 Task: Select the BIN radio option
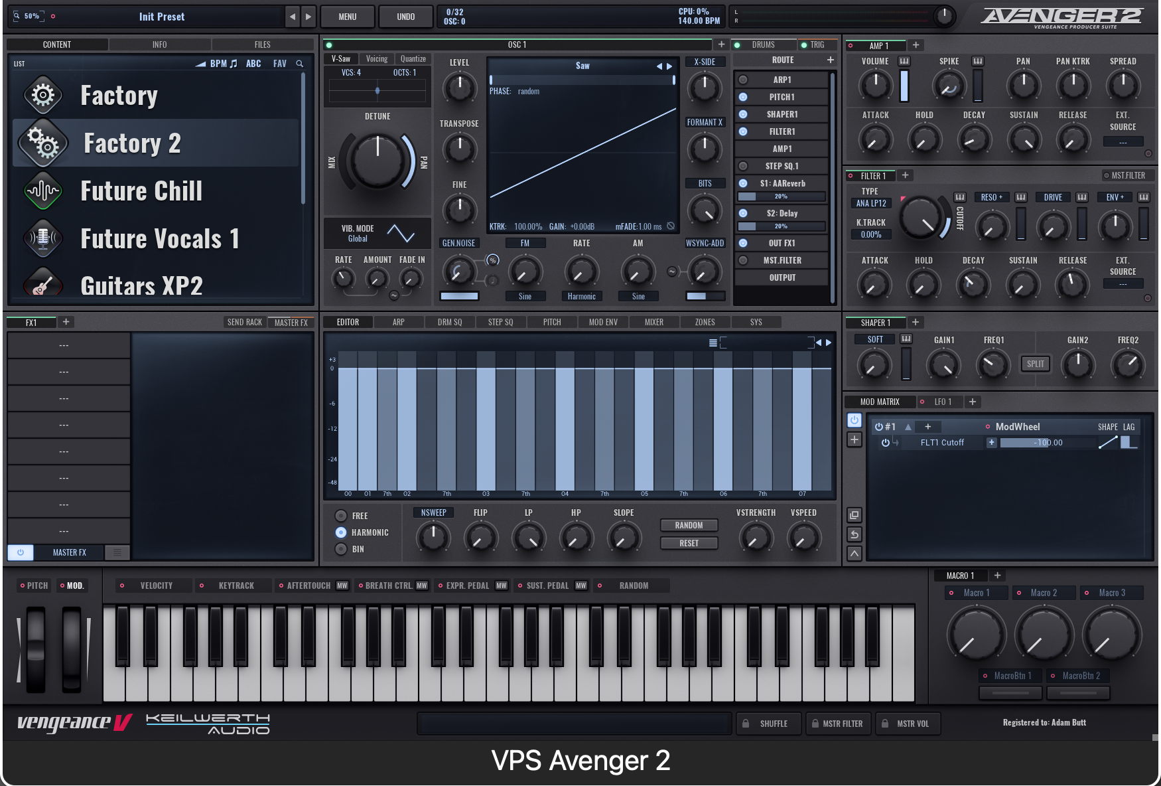(341, 549)
